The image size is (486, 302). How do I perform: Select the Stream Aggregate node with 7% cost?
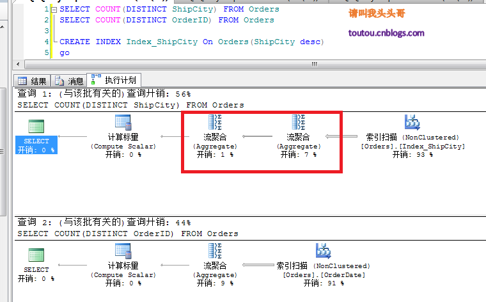coord(298,122)
